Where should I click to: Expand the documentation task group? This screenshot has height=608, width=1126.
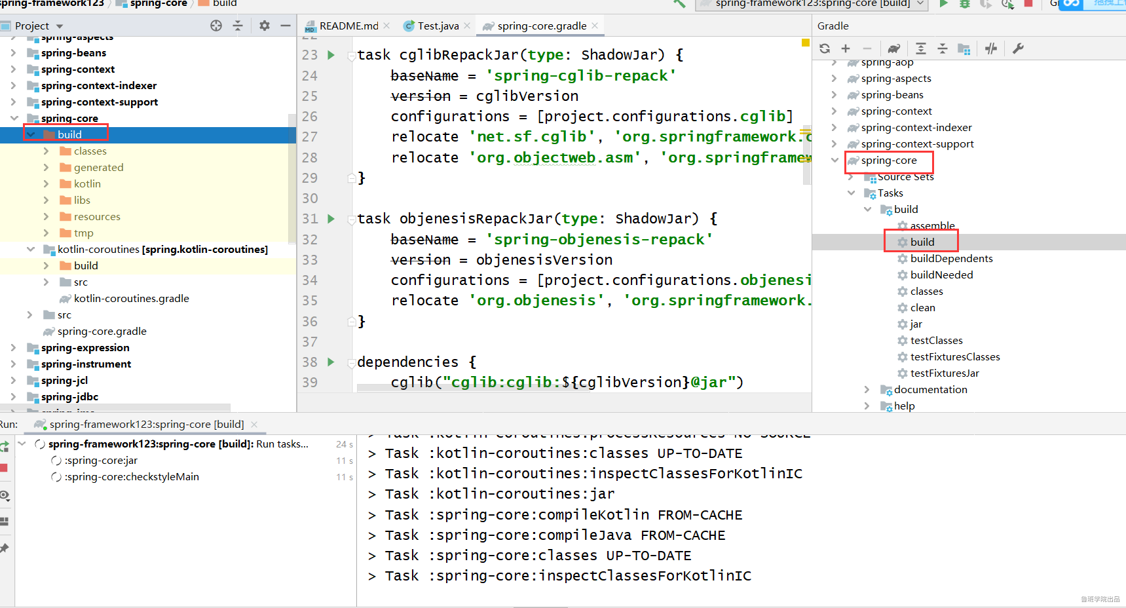tap(867, 390)
